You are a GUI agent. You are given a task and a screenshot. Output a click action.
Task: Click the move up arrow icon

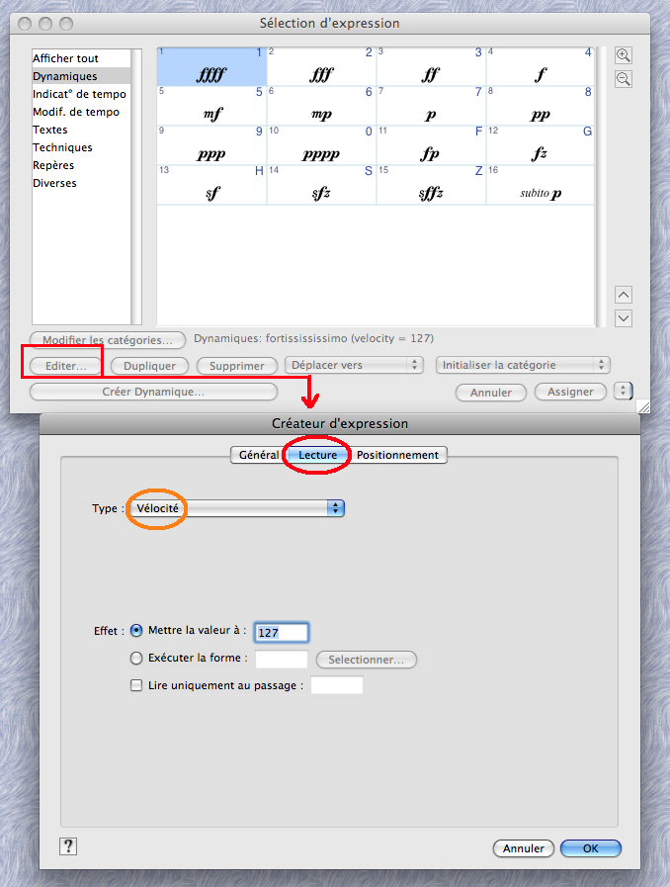click(x=624, y=295)
